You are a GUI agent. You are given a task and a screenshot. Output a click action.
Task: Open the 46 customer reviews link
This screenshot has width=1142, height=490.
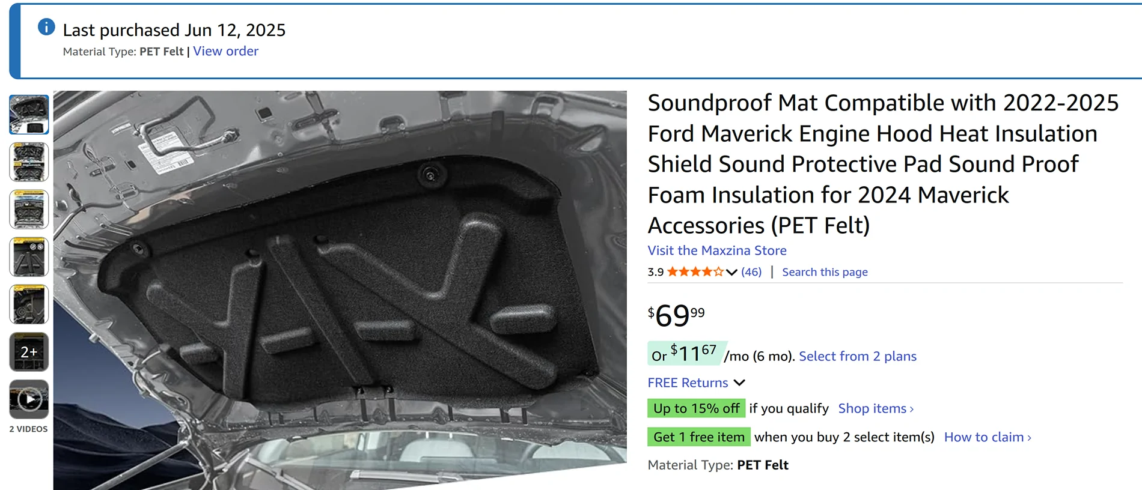pos(751,272)
